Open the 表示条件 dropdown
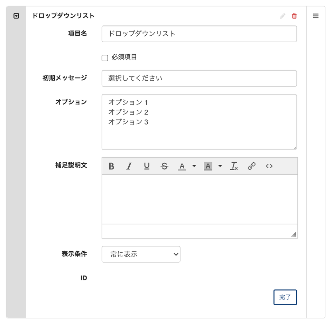 click(141, 254)
